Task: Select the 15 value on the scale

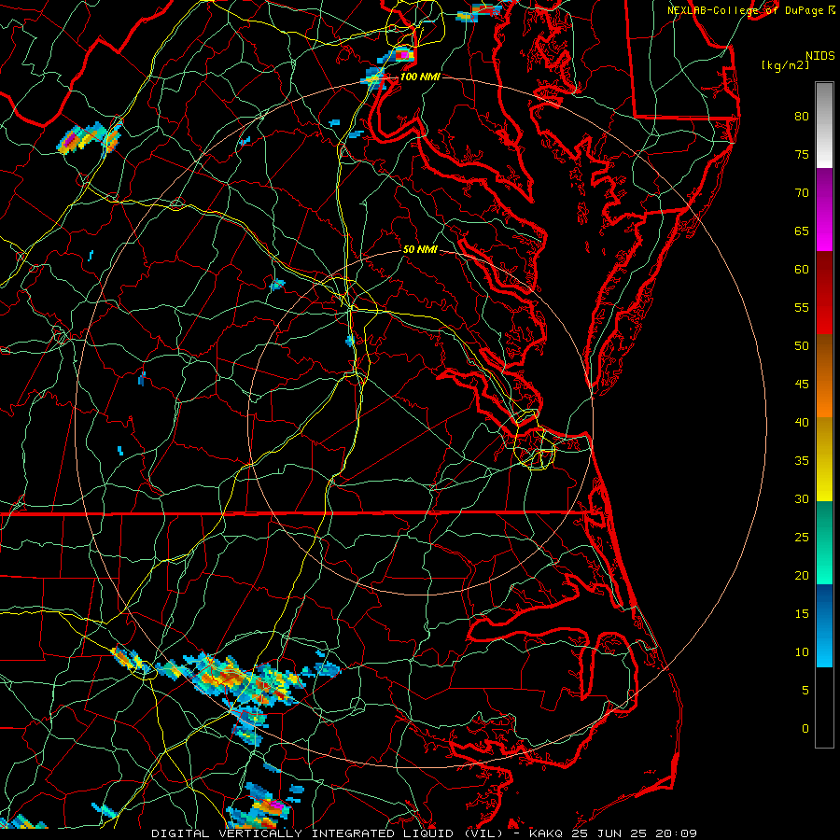Action: tap(802, 614)
